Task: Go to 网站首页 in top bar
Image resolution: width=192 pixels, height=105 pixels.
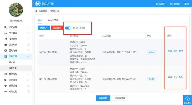Action: [161, 4]
